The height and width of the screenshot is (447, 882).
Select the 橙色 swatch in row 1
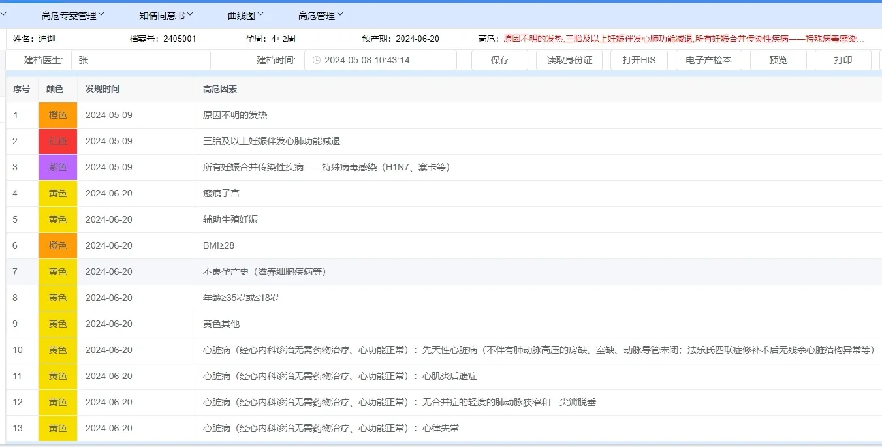coord(58,115)
